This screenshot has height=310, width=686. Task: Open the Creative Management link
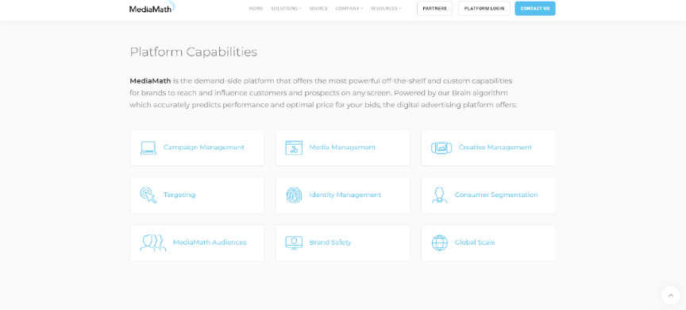click(x=495, y=148)
